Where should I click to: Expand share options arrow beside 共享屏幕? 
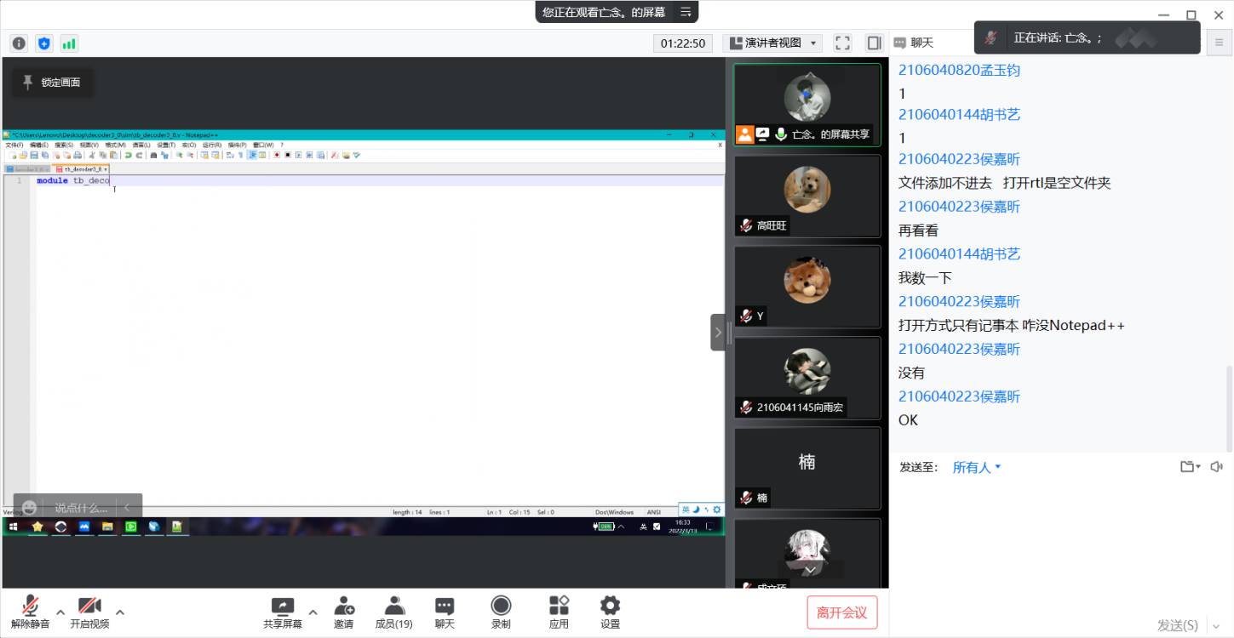click(x=313, y=612)
